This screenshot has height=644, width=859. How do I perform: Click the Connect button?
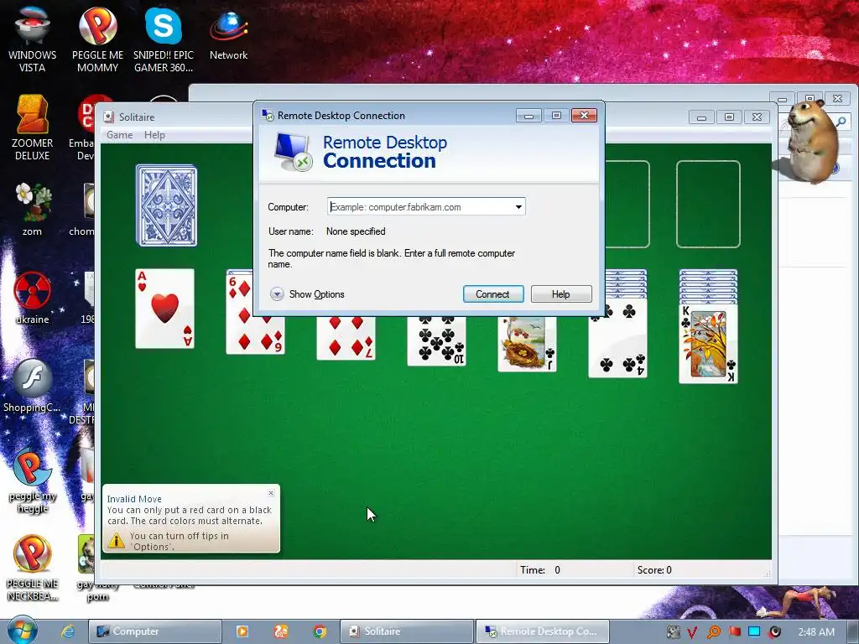point(493,294)
